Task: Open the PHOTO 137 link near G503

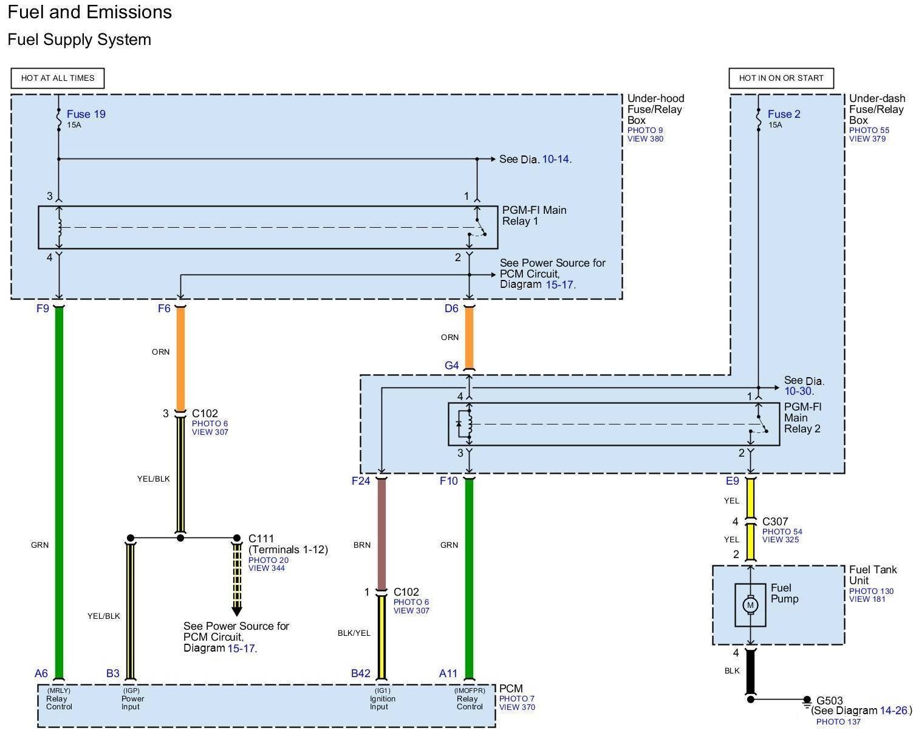Action: (x=838, y=721)
